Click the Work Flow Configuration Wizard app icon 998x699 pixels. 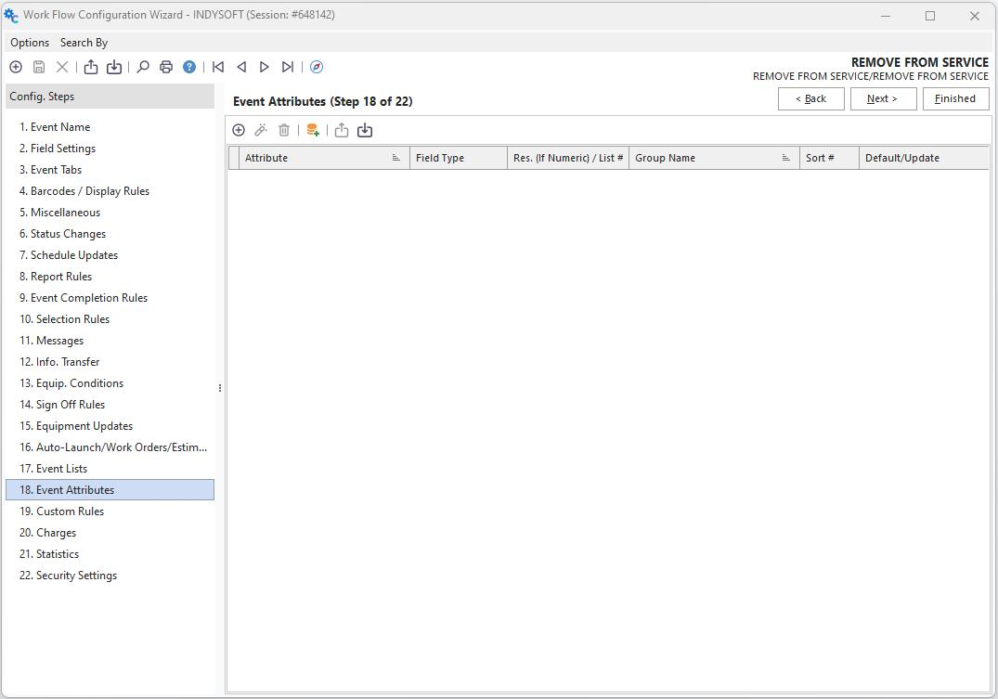(x=11, y=15)
